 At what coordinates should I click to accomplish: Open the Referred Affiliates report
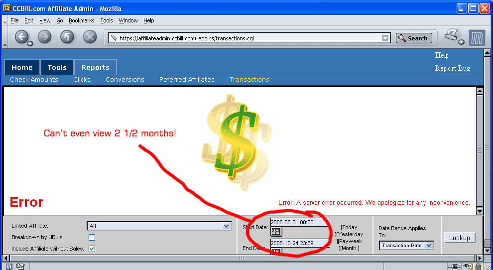pyautogui.click(x=187, y=80)
